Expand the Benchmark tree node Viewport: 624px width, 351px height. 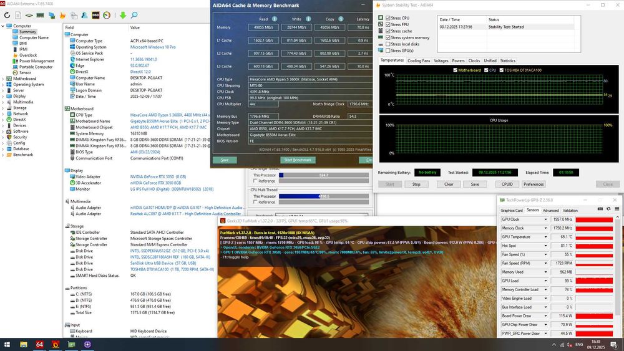tap(2, 155)
